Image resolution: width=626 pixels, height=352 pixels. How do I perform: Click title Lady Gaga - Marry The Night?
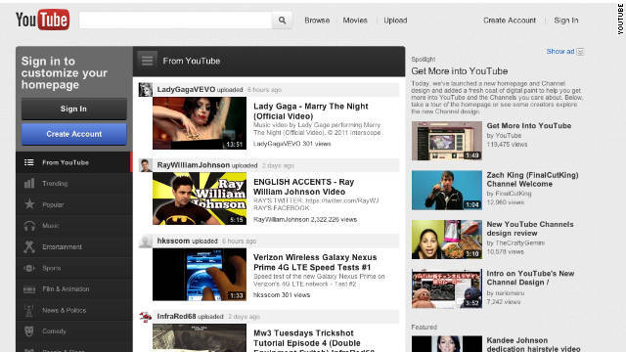click(x=311, y=111)
